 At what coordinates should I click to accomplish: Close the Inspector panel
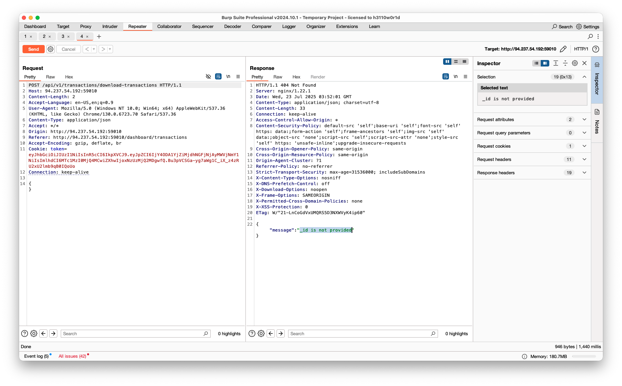[584, 63]
